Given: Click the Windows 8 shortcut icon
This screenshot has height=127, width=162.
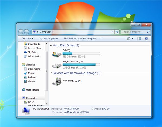Looking at the screenshot, I should (x=25, y=56).
